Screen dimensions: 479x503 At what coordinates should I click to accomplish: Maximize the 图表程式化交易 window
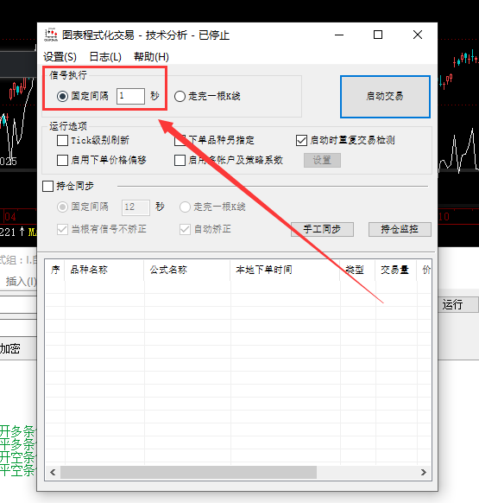tap(378, 35)
